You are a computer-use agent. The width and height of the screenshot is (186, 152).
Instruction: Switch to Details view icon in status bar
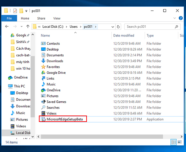click(173, 142)
